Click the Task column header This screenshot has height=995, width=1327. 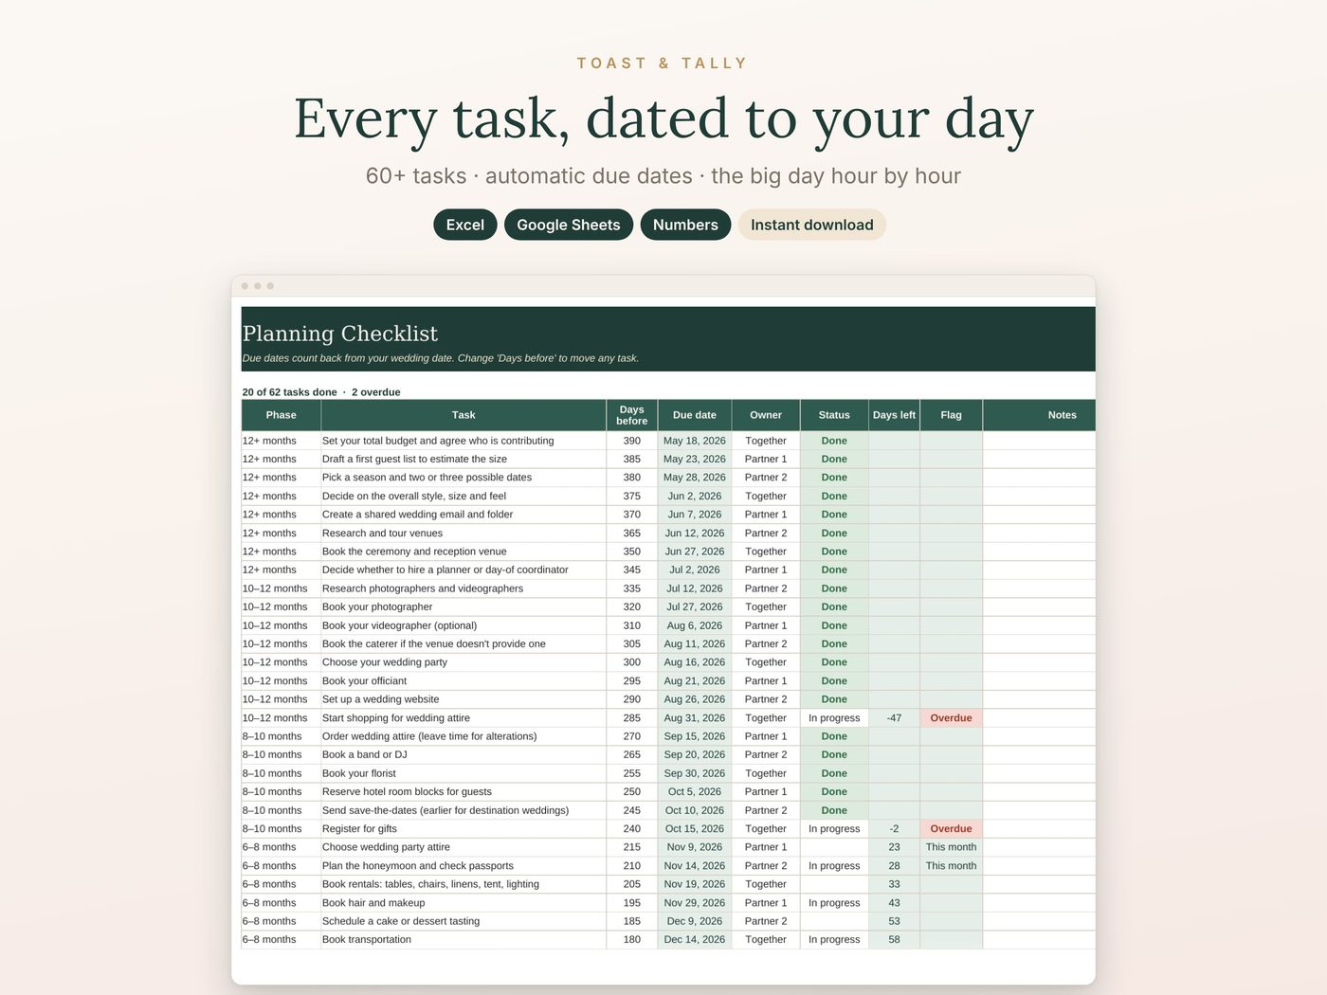click(464, 415)
